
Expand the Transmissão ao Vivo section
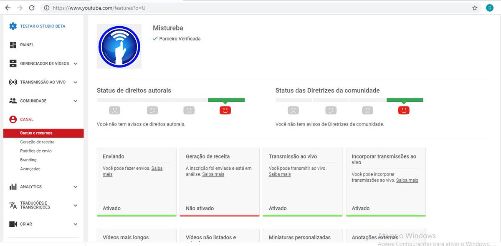click(76, 82)
